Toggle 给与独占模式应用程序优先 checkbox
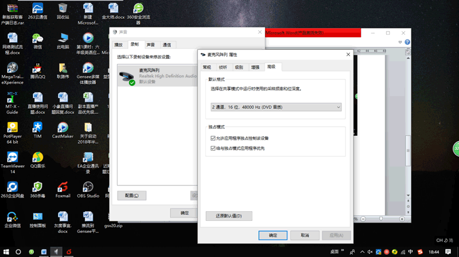 tap(213, 148)
